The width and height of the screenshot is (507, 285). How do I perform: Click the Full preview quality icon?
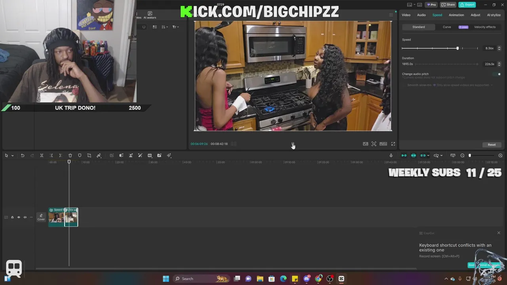click(366, 144)
